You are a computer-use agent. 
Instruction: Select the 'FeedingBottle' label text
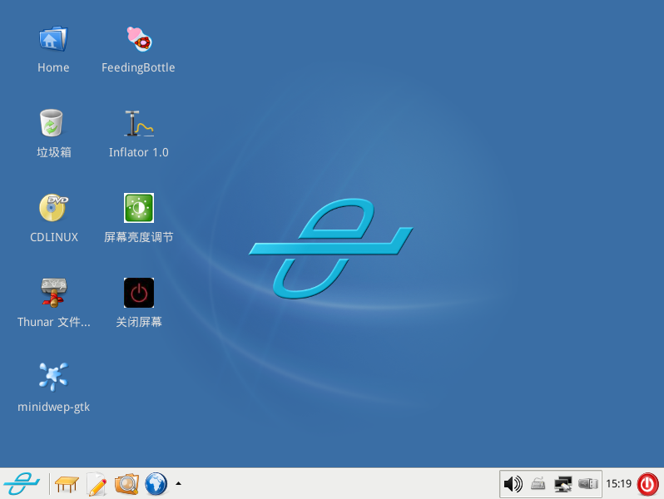[138, 67]
